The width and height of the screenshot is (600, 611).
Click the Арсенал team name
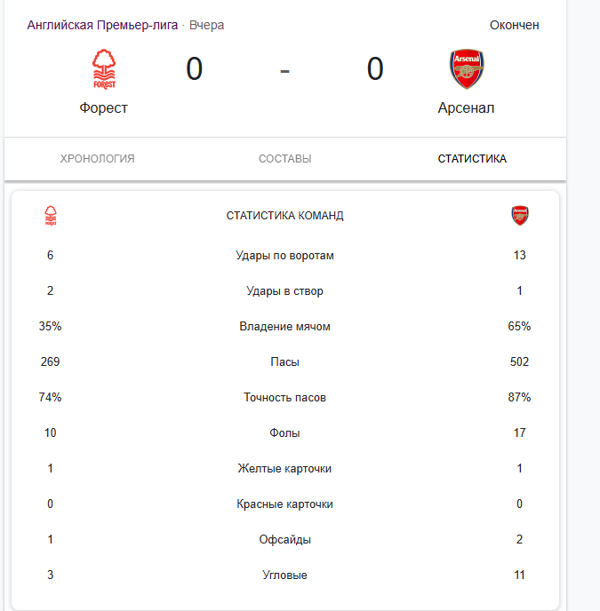click(466, 108)
